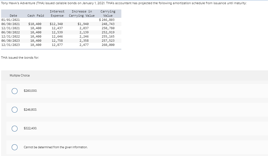
Task: Click the $246,803. answer text
Action: (x=30, y=110)
